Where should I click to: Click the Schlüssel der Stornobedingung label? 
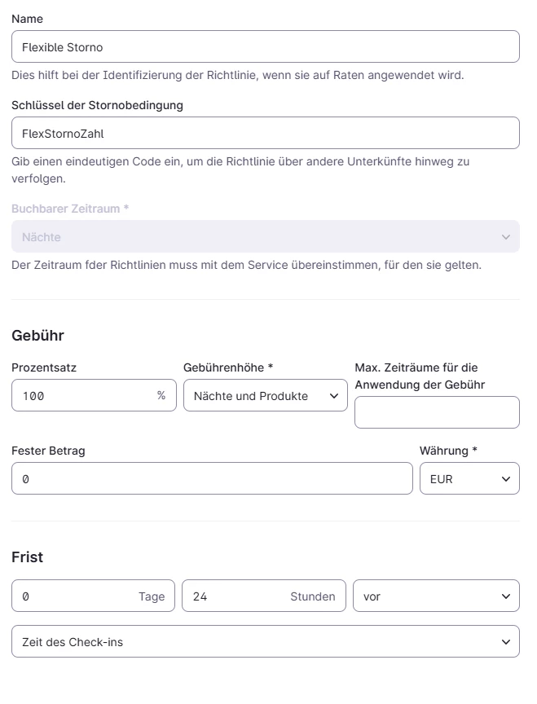tap(97, 105)
